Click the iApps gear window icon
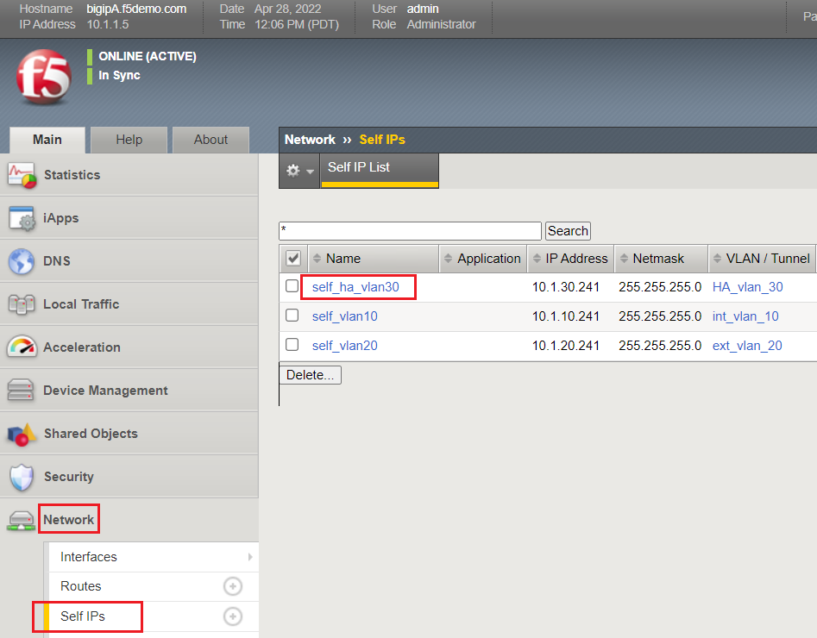 click(22, 218)
